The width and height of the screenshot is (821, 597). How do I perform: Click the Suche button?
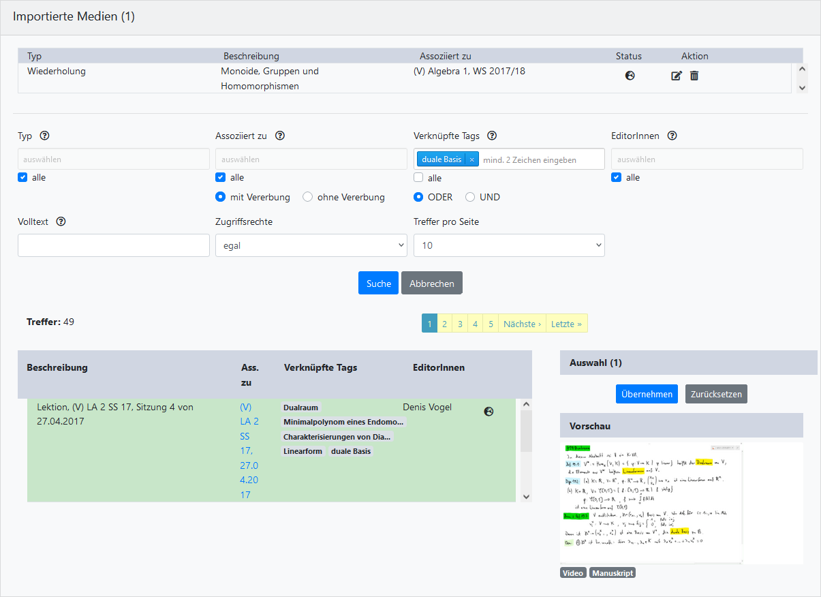378,284
